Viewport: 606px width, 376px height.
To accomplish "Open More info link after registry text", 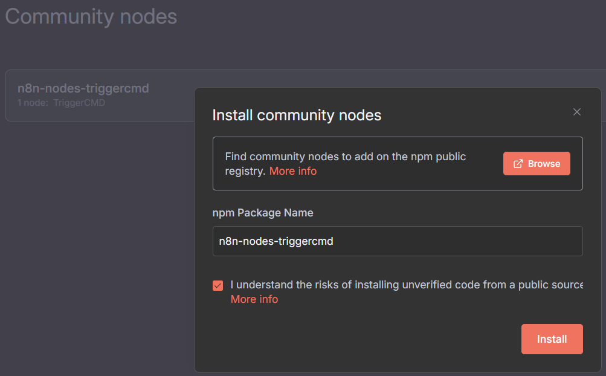I will point(293,171).
